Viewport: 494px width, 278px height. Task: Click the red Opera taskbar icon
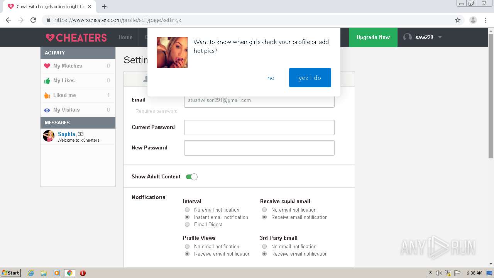(x=83, y=273)
